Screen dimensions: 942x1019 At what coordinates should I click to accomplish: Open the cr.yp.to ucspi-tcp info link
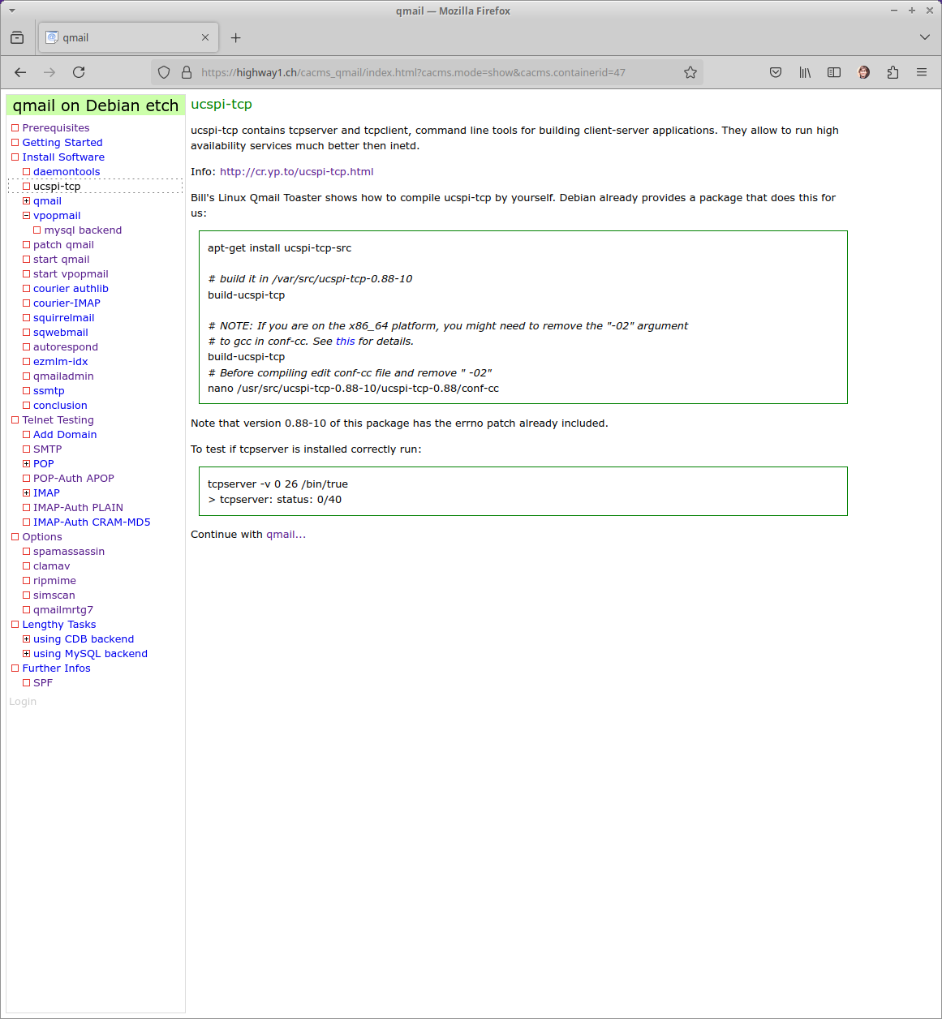coord(296,172)
